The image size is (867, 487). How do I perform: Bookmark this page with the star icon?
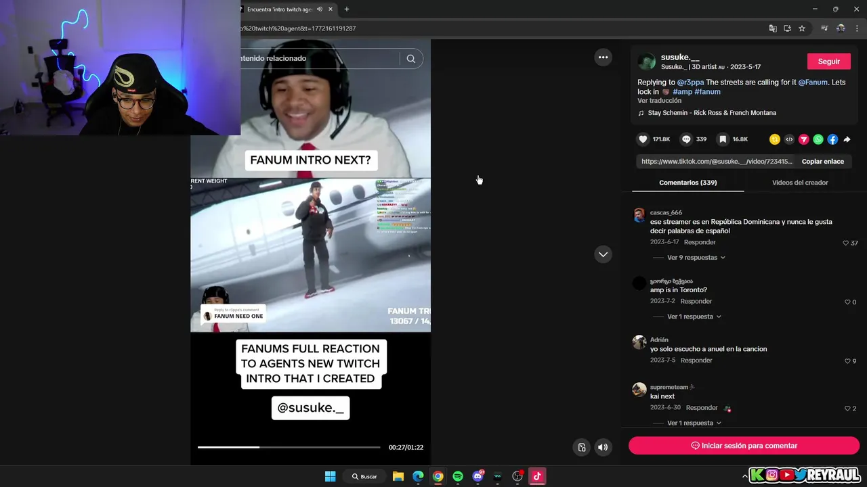tap(802, 28)
